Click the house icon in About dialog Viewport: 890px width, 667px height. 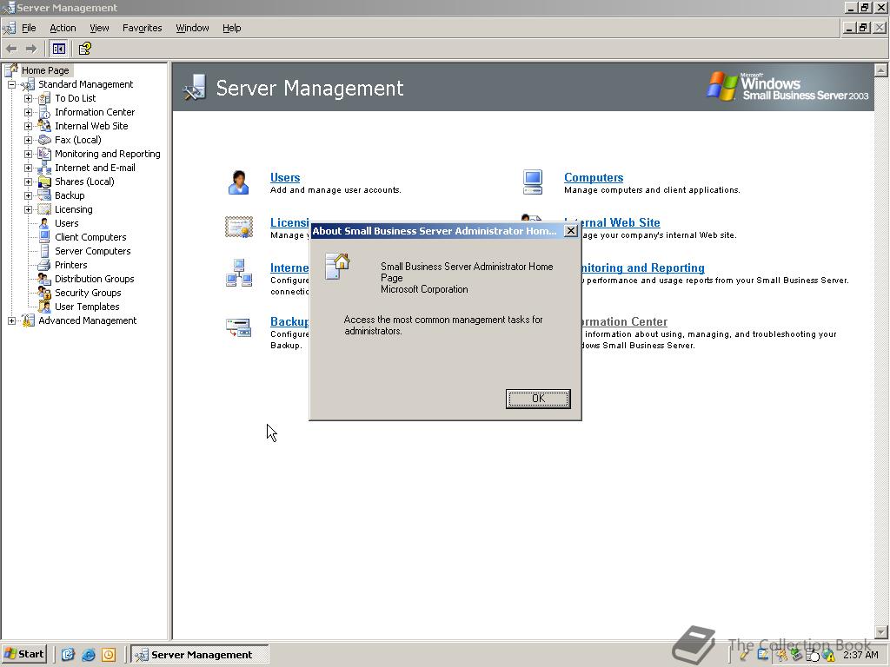click(337, 266)
